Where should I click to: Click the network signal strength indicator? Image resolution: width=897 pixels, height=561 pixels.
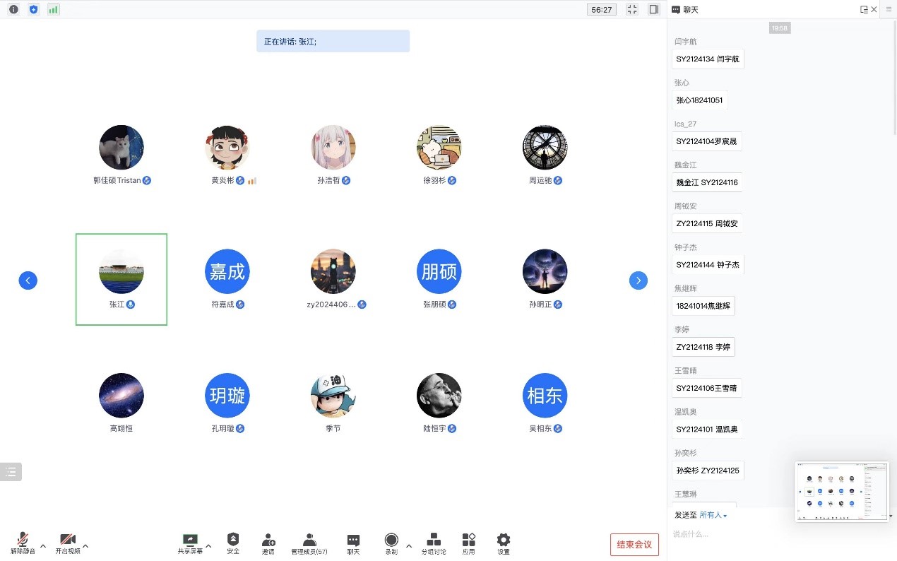(54, 9)
